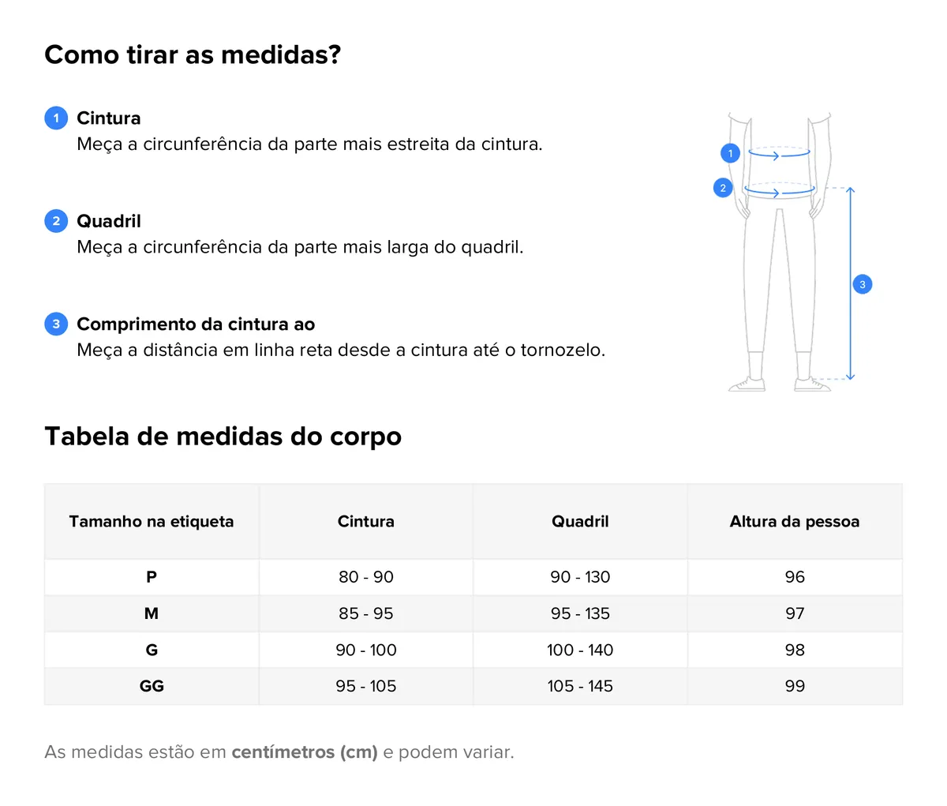The image size is (947, 806).
Task: Click the Comprimento da cintura ao heading
Action: pyautogui.click(x=196, y=324)
